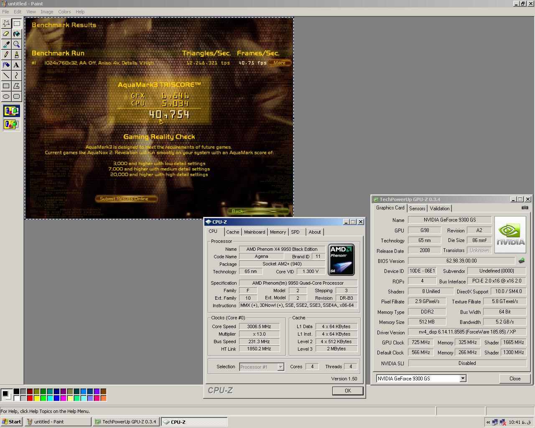Pick the Eraser tool in Paint
Viewport: 535px width, 428px height.
click(6, 34)
